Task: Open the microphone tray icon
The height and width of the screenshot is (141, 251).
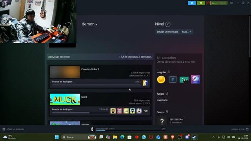Action: (218, 137)
